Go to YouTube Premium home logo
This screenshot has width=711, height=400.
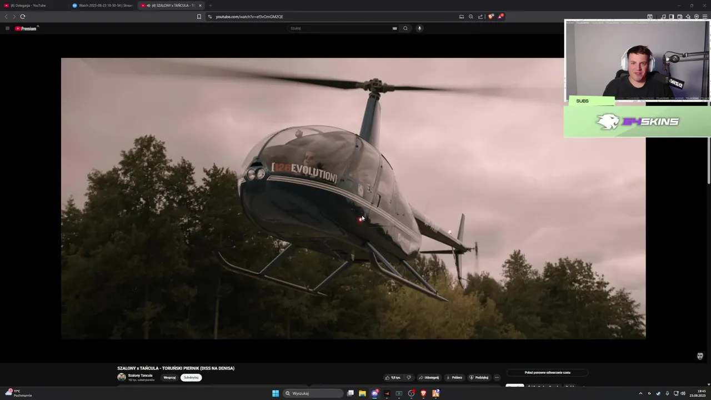[x=26, y=28]
